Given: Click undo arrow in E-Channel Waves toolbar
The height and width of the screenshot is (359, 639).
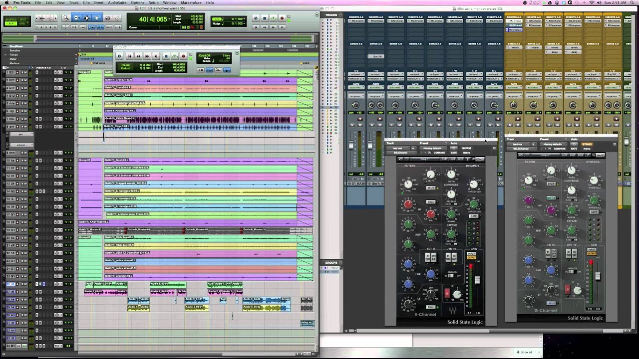Looking at the screenshot, I should pos(401,159).
